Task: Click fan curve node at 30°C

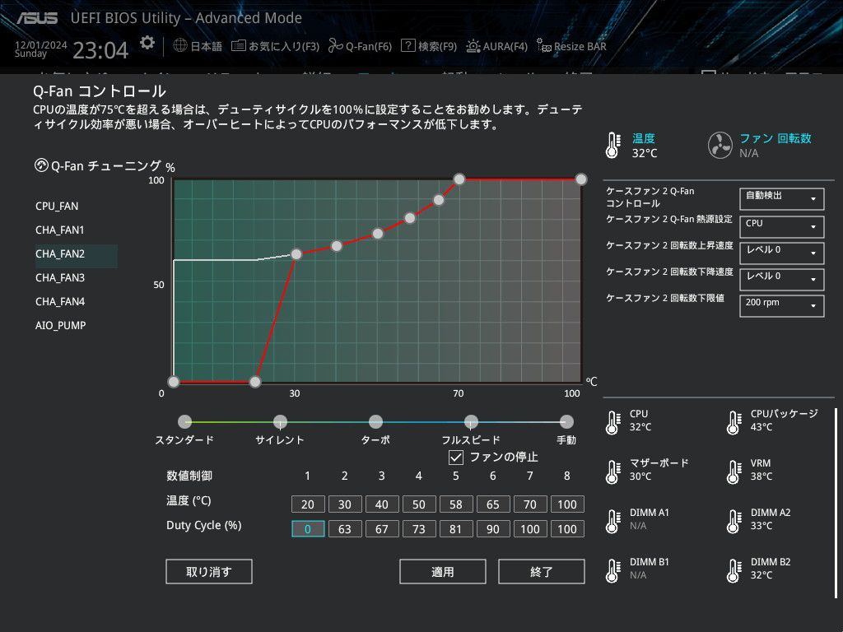Action: [x=296, y=254]
